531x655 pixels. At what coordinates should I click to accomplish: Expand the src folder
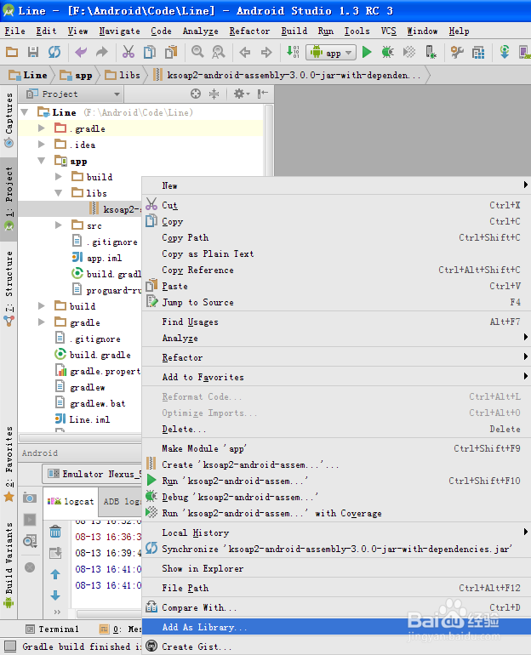(x=59, y=225)
